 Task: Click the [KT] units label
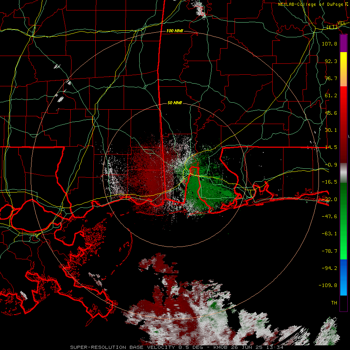332,27
